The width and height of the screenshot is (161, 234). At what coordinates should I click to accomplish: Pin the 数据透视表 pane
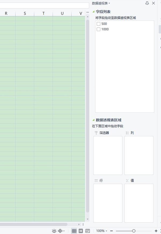click(x=147, y=3)
